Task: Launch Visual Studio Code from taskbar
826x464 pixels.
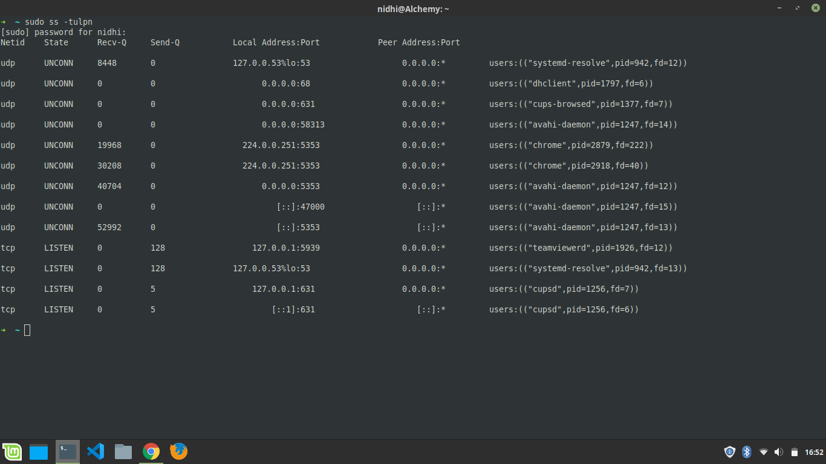Action: [95, 451]
